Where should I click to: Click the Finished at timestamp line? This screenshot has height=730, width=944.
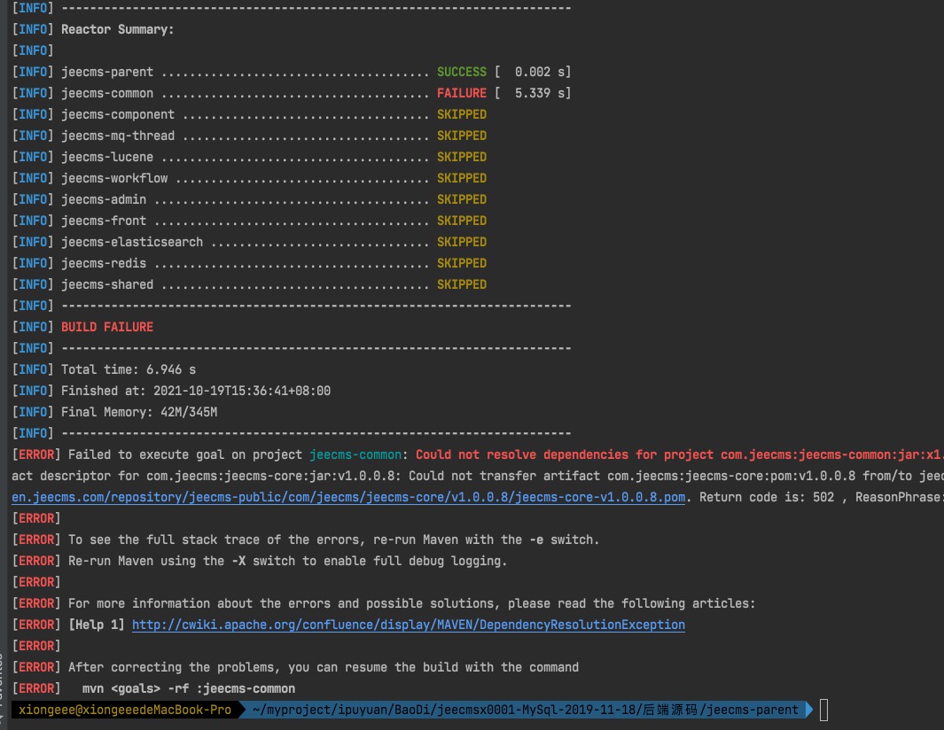coord(195,391)
